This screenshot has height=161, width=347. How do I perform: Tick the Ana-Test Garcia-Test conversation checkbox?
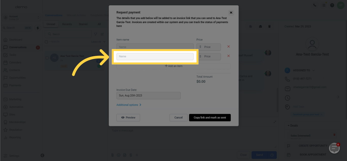click(x=47, y=58)
